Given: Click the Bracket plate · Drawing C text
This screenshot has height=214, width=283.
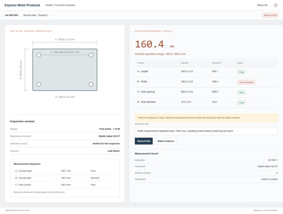Looking at the screenshot, I should pyautogui.click(x=36, y=15).
